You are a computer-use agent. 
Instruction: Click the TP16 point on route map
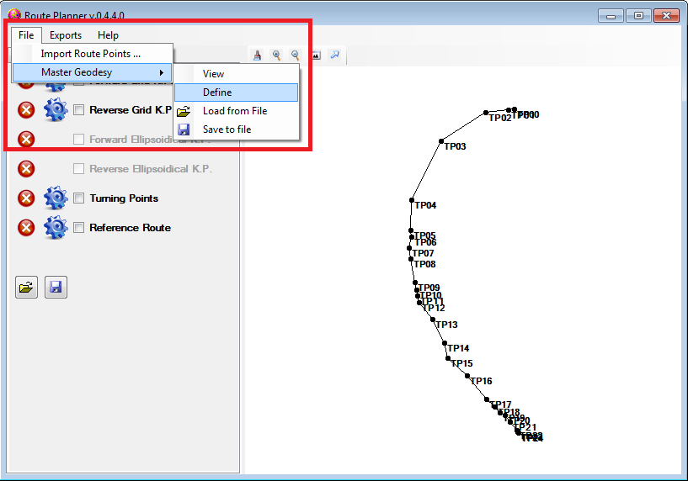pos(467,376)
